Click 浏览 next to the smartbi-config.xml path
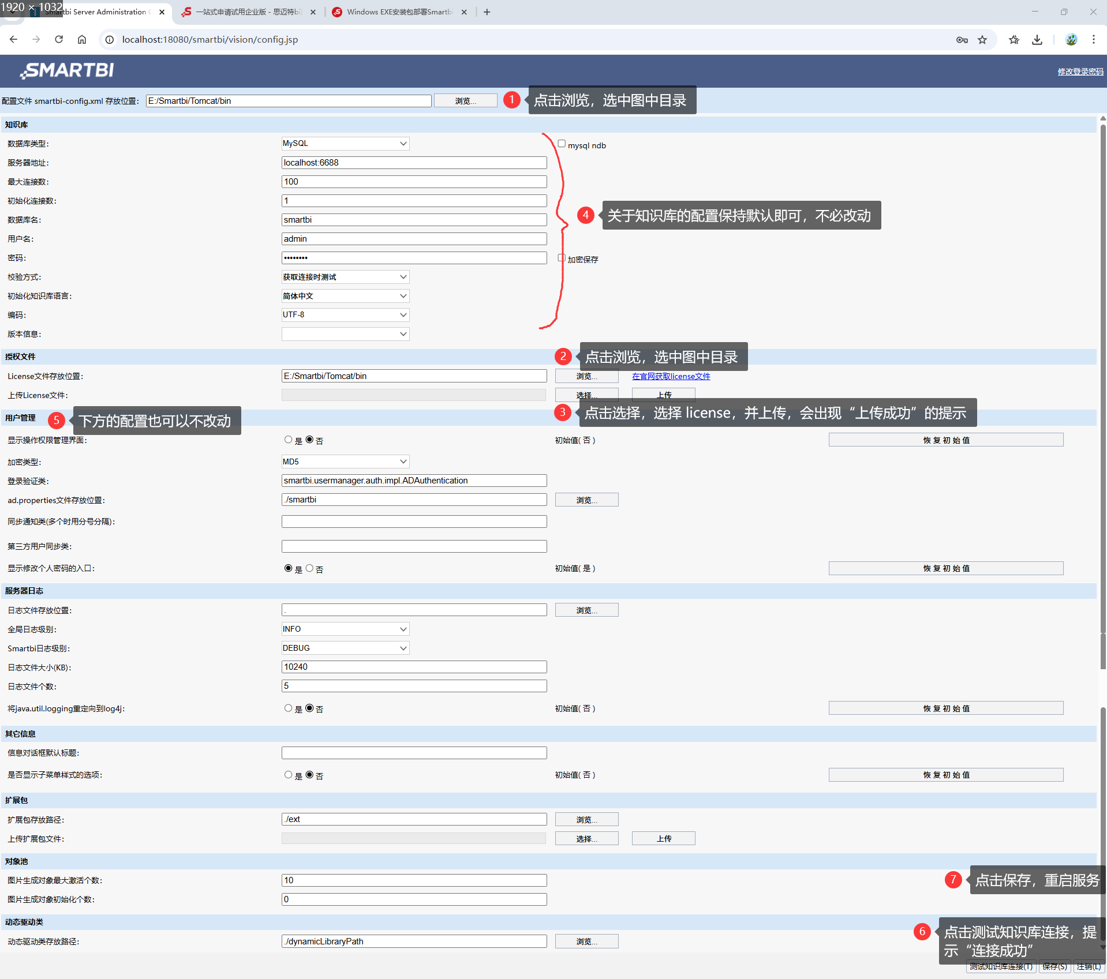 (465, 101)
